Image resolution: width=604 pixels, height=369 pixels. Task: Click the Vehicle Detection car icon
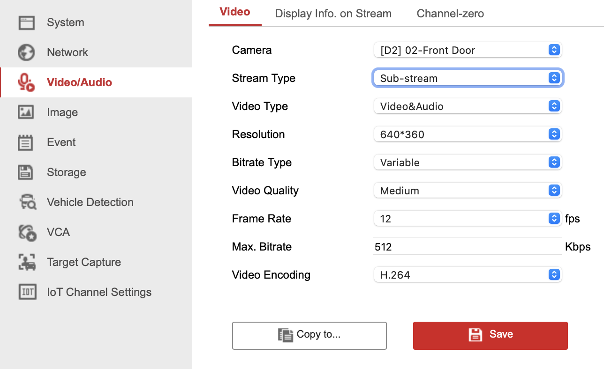27,202
